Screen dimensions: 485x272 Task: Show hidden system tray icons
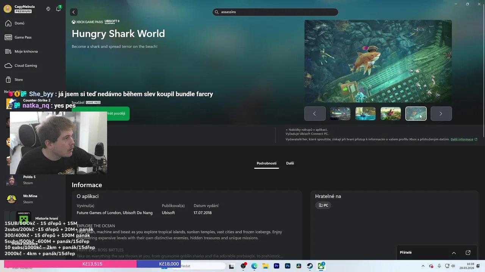[x=423, y=266]
